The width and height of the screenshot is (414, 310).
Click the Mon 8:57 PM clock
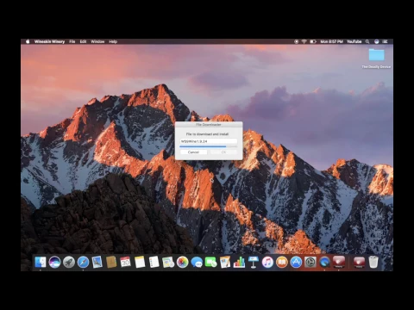[x=331, y=41]
